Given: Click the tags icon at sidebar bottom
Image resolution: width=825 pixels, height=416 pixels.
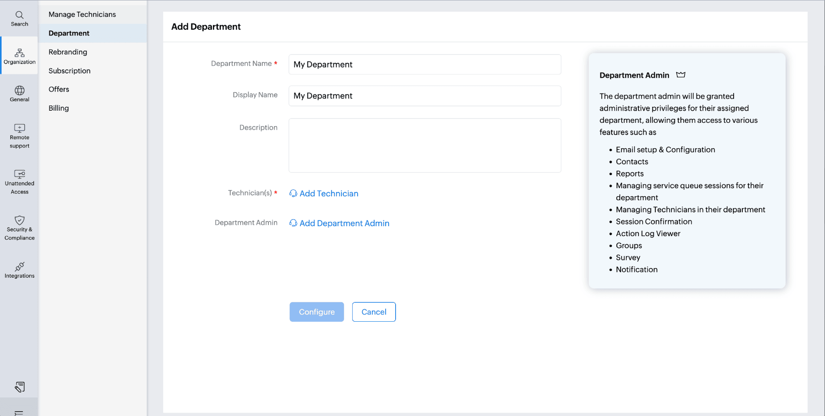Looking at the screenshot, I should tap(19, 387).
